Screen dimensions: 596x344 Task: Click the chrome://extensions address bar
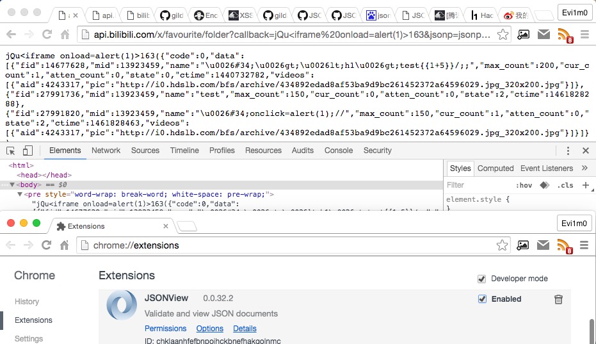(294, 245)
